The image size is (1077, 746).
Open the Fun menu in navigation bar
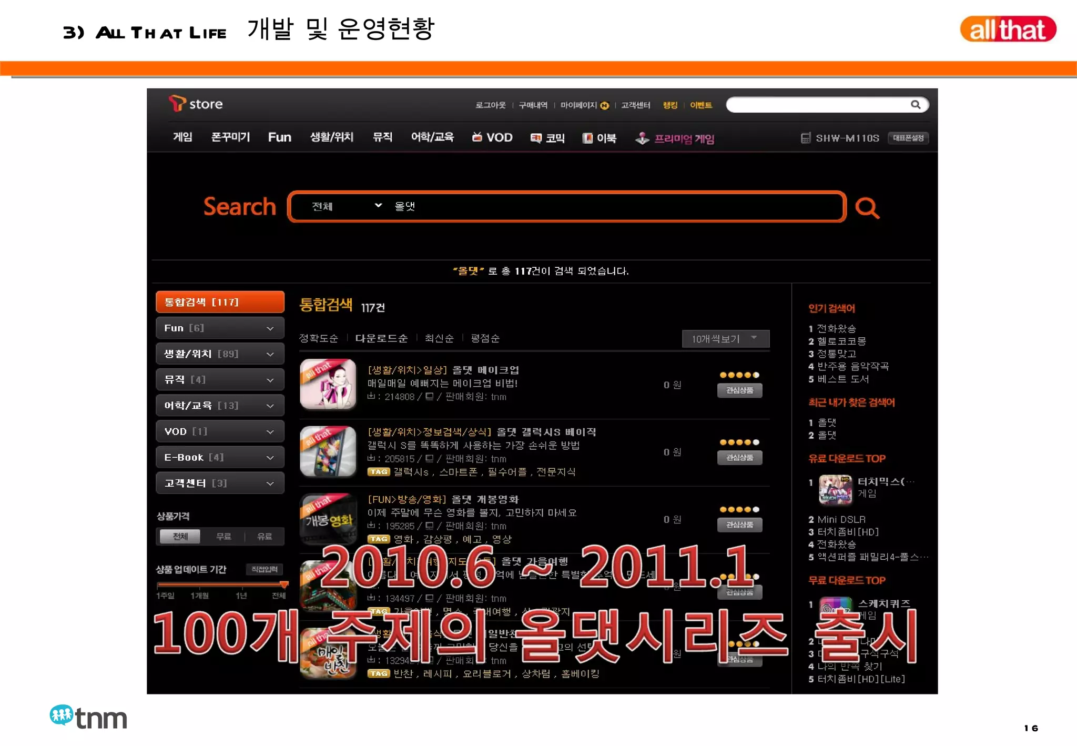pos(279,137)
